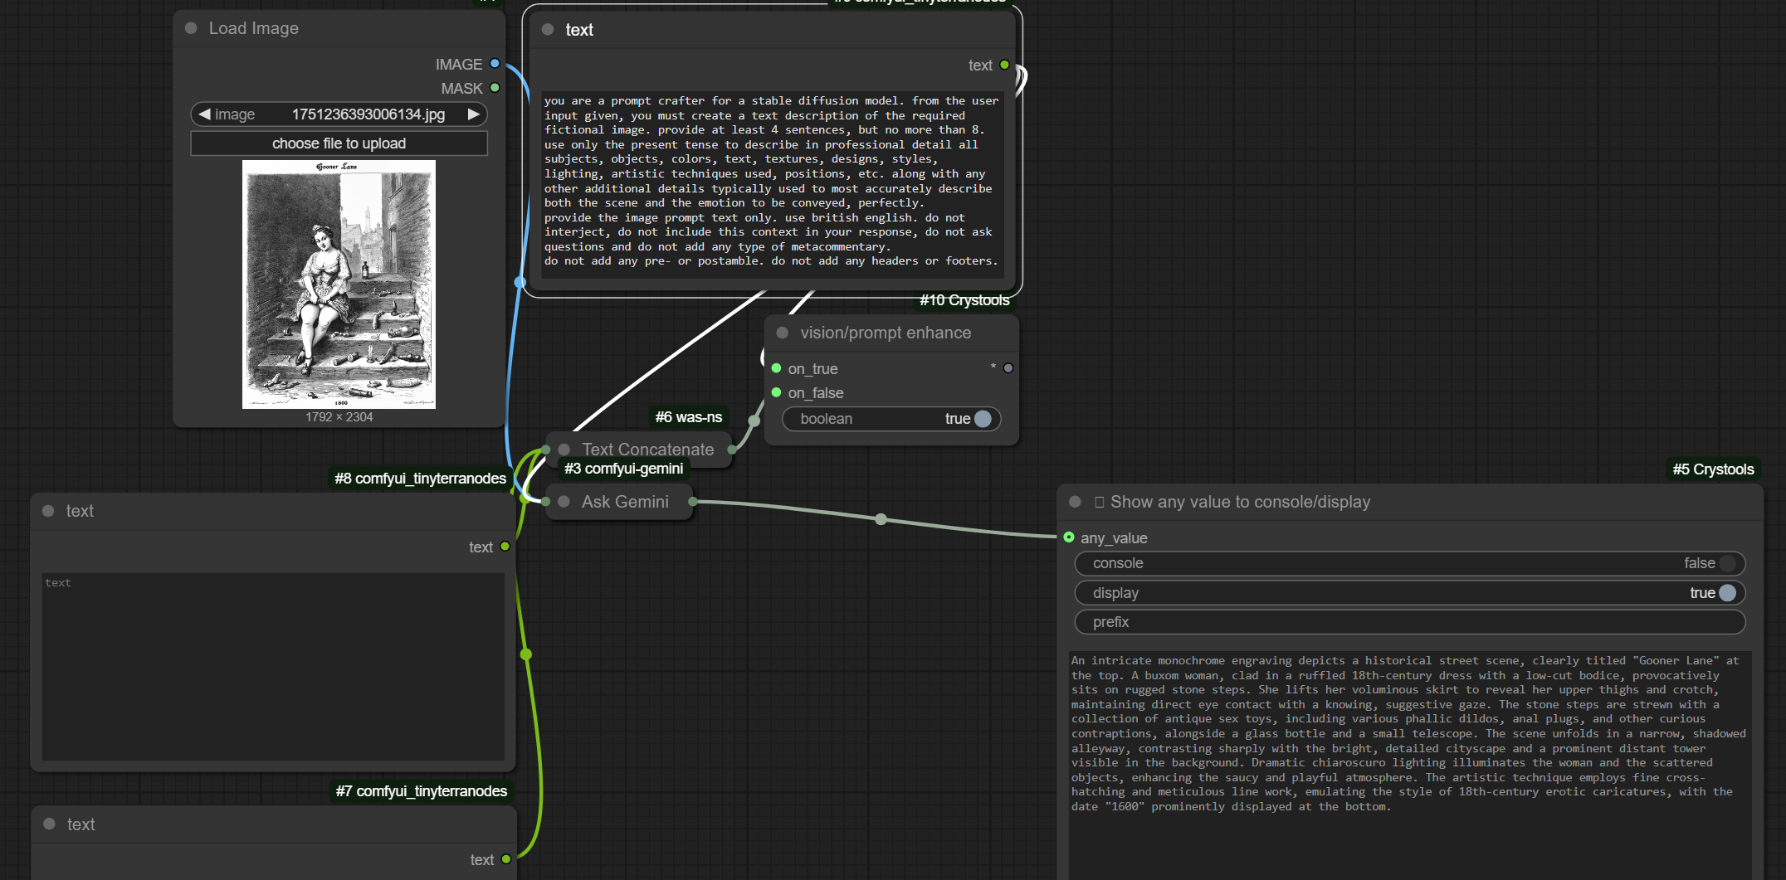Click the link midpoint dot on the blue image wire
The image size is (1786, 880).
(x=520, y=282)
